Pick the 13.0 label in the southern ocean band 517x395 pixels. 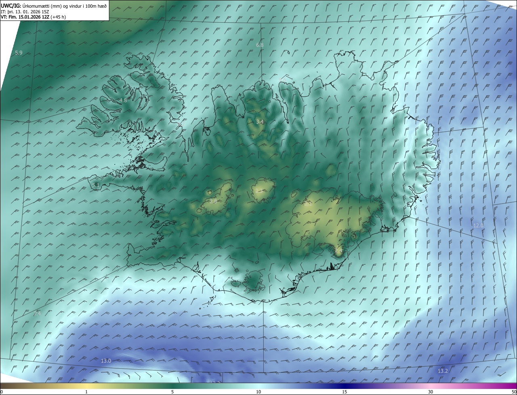point(106,361)
